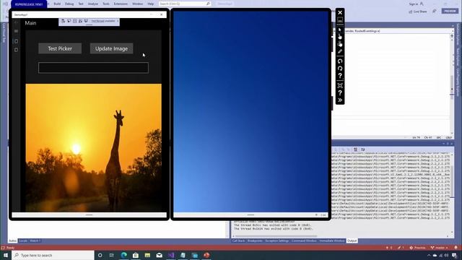Screen dimensions: 462x260
Task: Switch to the Locals tab
Action: pyautogui.click(x=23, y=240)
